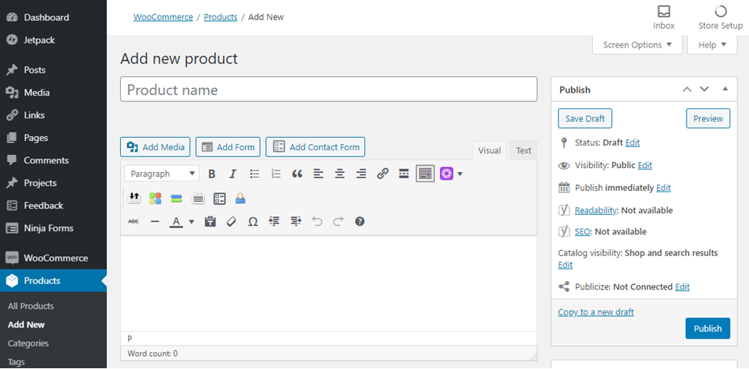
Task: Click the person avatar toolbar icon
Action: point(240,199)
